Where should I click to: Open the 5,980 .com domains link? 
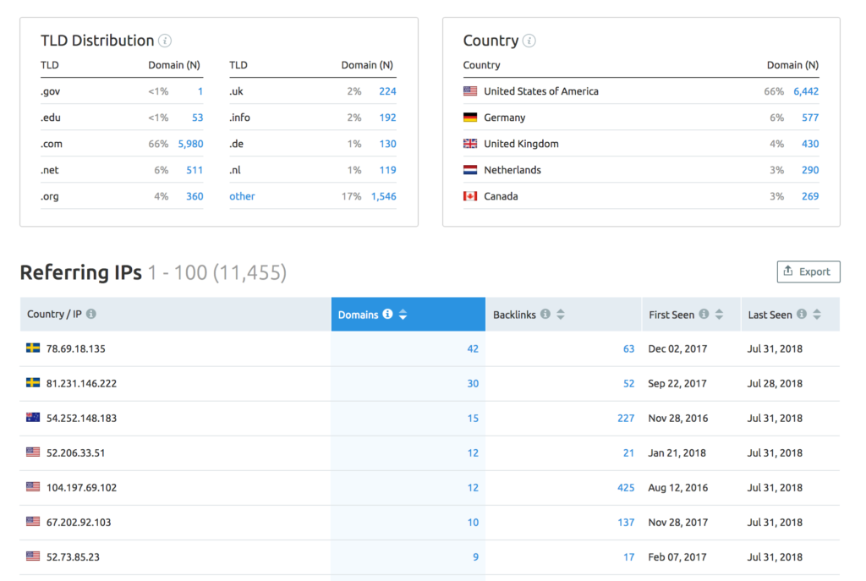(190, 144)
